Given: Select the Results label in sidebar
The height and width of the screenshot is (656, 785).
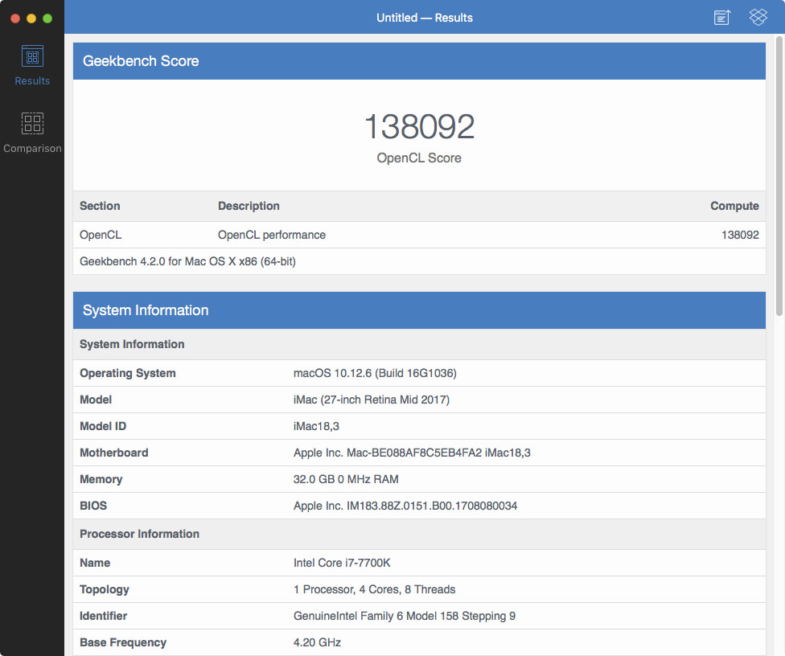Looking at the screenshot, I should [x=32, y=80].
